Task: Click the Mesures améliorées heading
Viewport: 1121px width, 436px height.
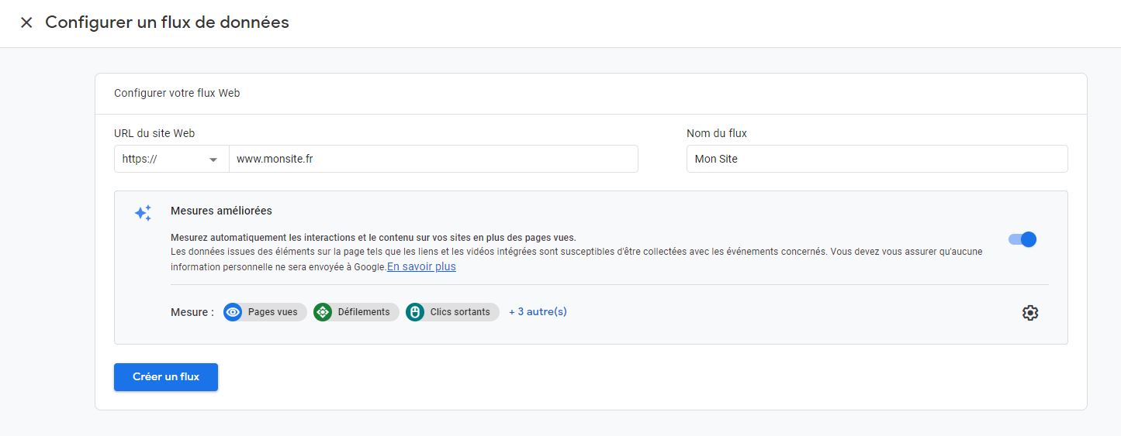Action: point(221,211)
